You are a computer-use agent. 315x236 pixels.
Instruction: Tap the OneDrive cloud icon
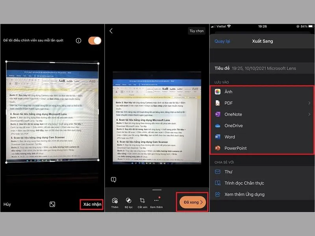[x=218, y=126]
